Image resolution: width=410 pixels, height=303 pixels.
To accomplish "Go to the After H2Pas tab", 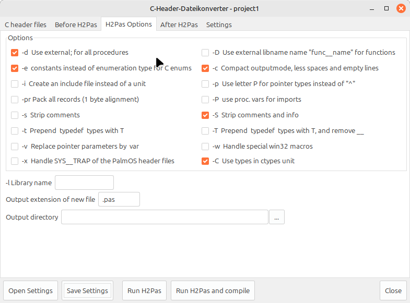I will click(x=179, y=25).
